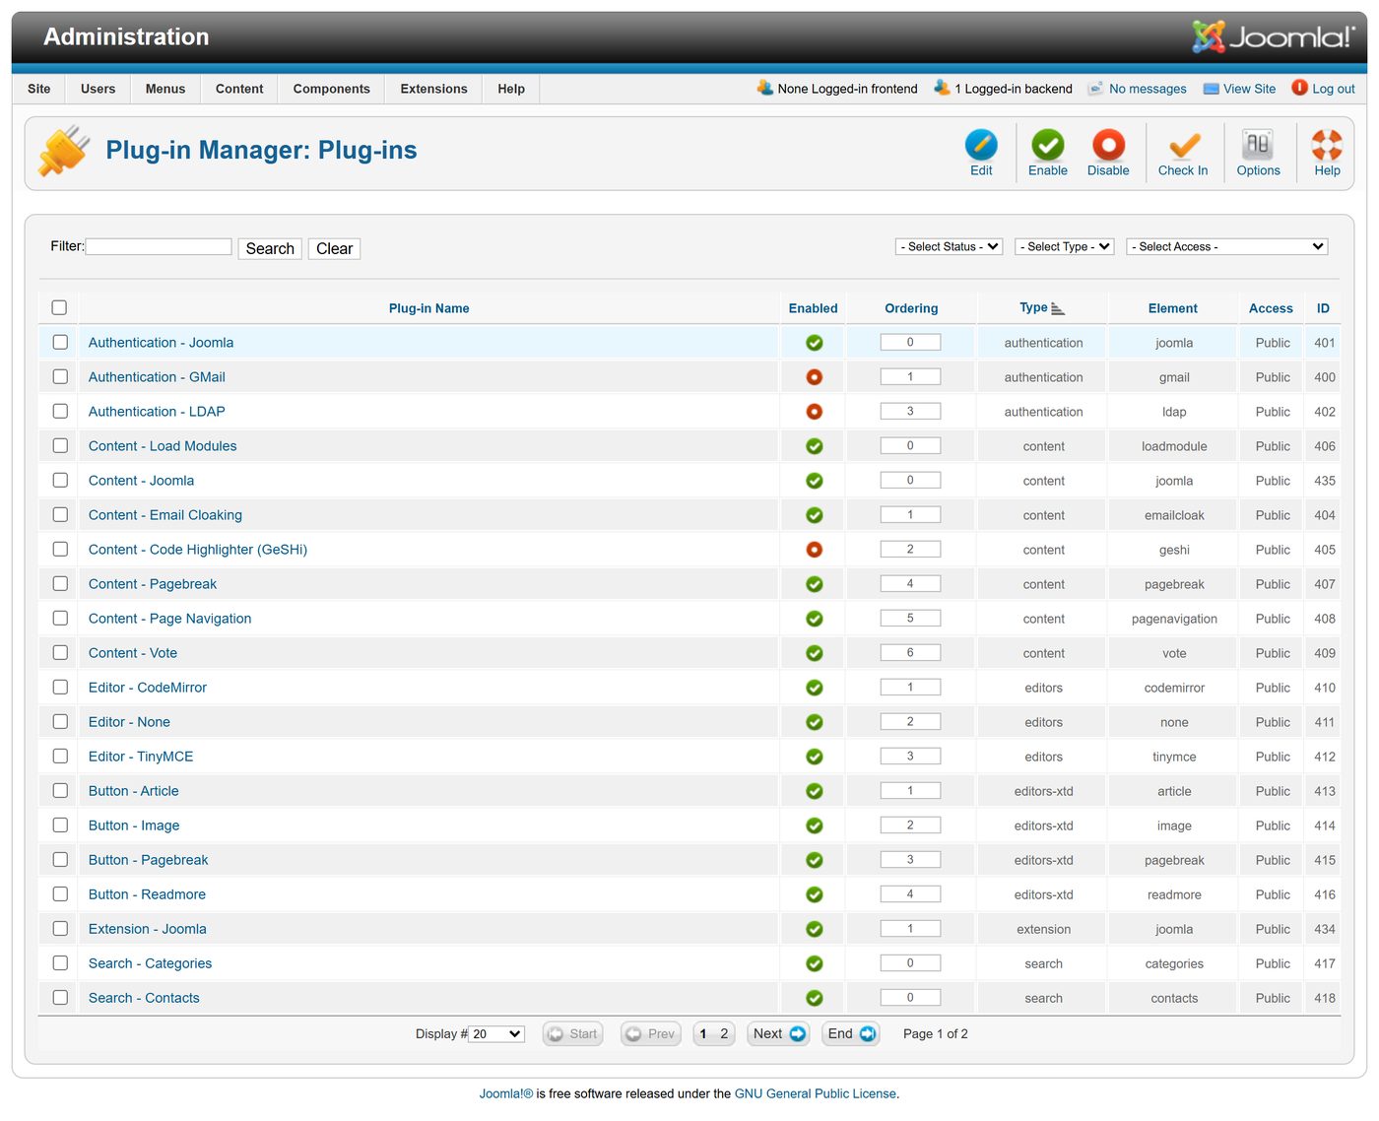Sort by the ID column header

(x=1323, y=308)
